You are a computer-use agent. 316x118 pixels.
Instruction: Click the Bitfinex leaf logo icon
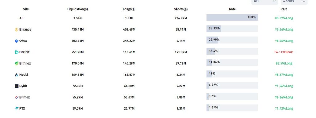click(x=16, y=63)
